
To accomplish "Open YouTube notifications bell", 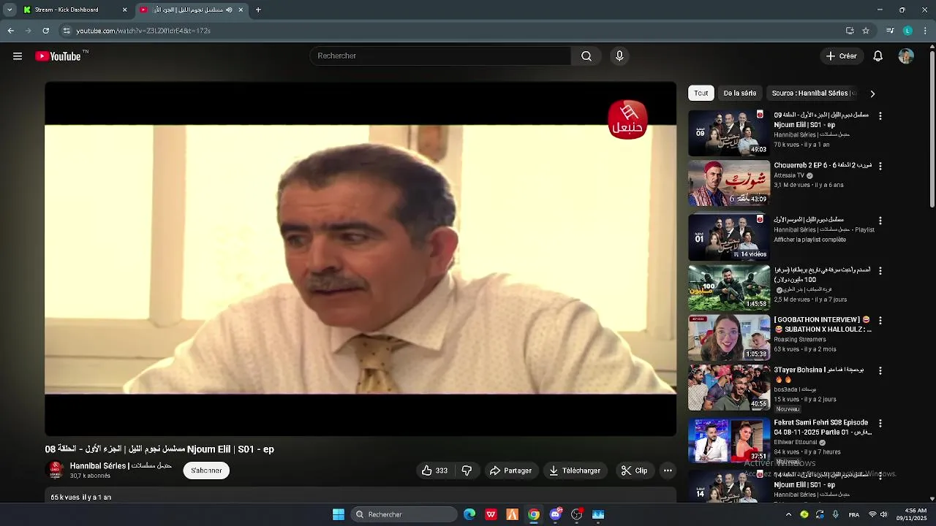I will point(878,56).
